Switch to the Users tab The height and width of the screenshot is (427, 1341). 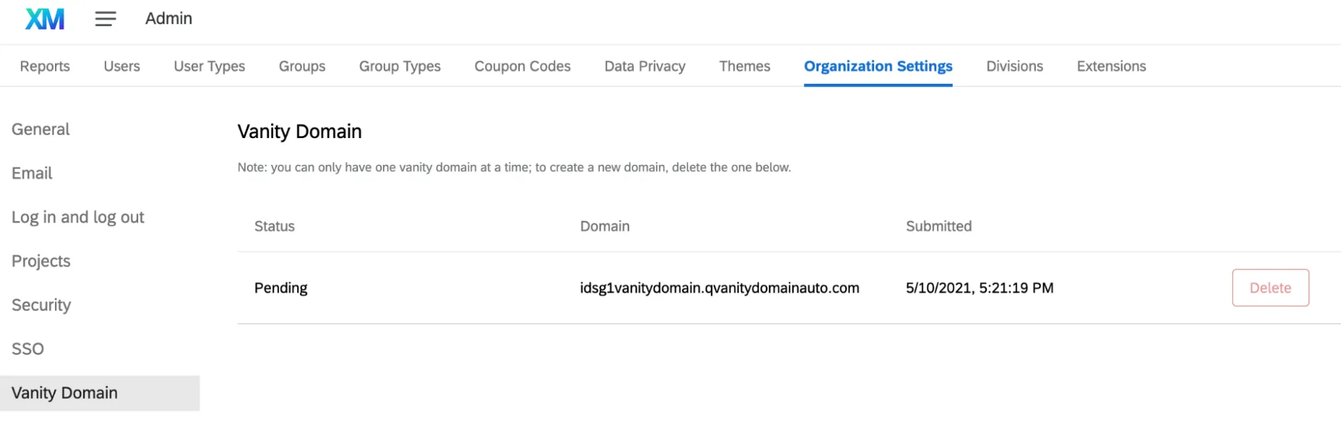point(121,66)
